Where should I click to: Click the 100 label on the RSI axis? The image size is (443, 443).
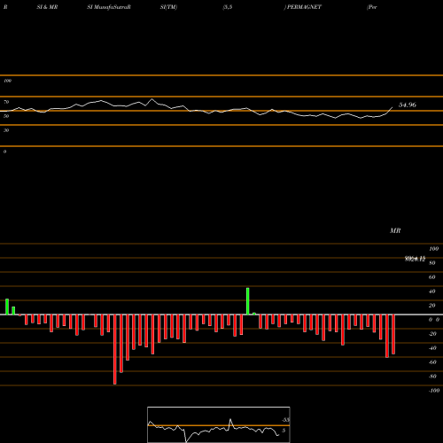(x=7, y=81)
